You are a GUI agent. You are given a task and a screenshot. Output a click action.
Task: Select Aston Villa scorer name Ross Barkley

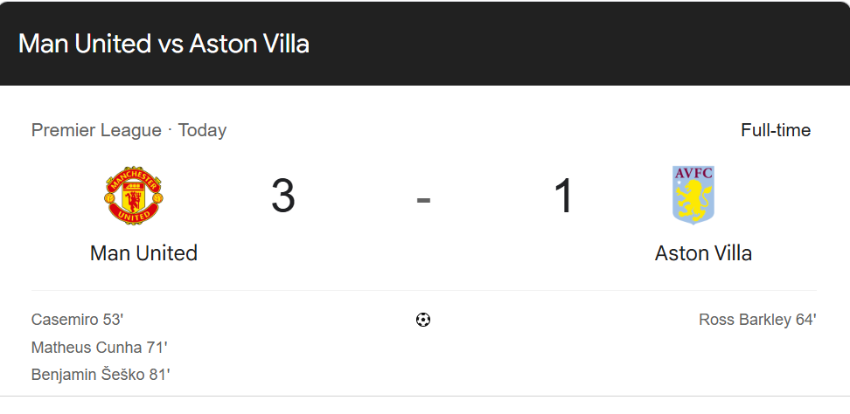coord(744,320)
